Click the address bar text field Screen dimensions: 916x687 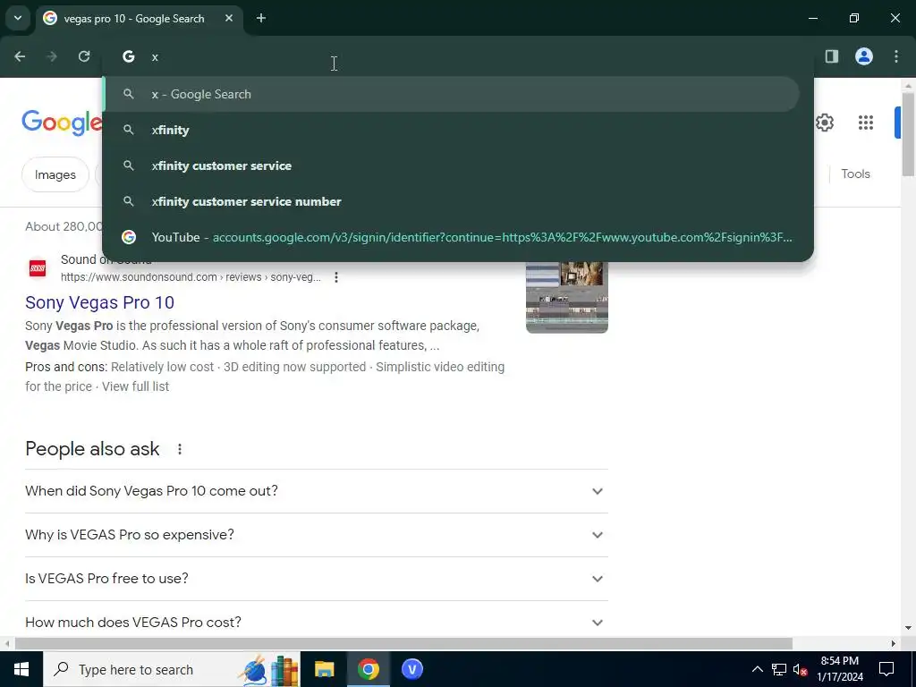pos(455,56)
